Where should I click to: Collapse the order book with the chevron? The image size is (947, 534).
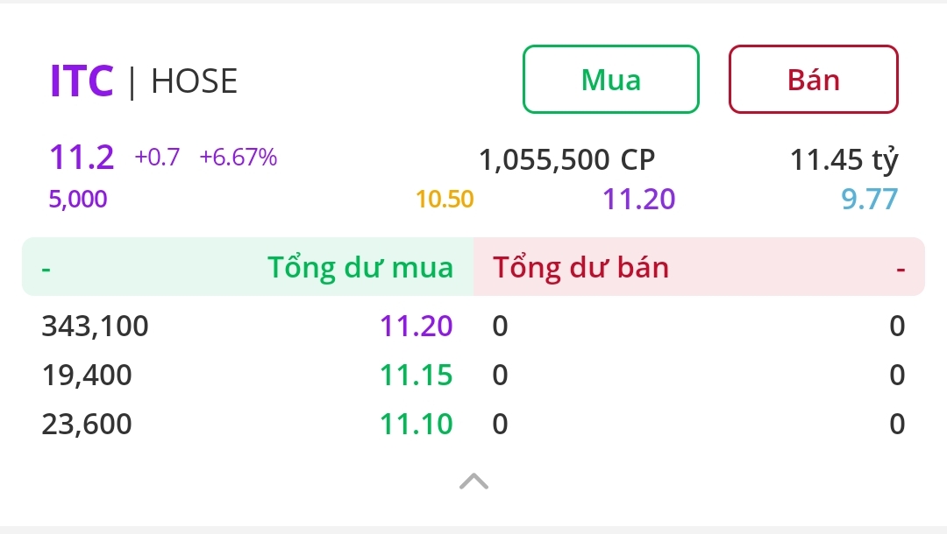coord(473,481)
